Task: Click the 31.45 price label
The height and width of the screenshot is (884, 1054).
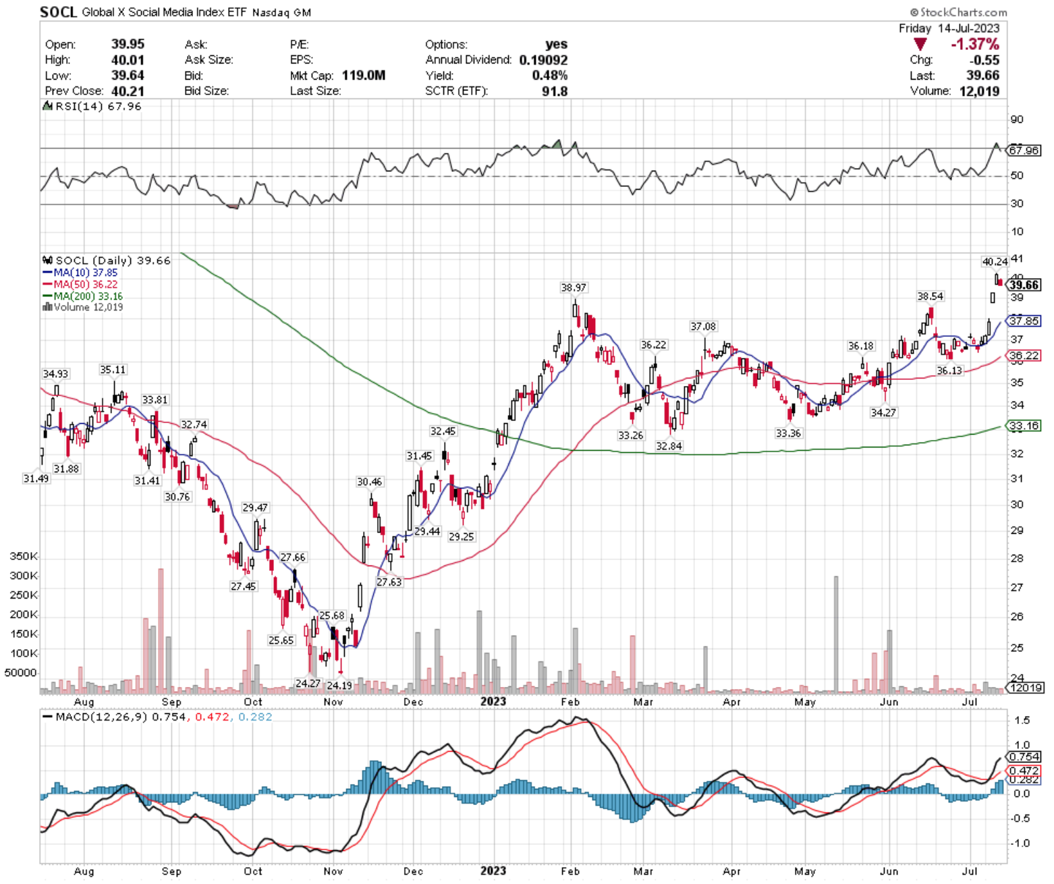Action: tap(419, 456)
